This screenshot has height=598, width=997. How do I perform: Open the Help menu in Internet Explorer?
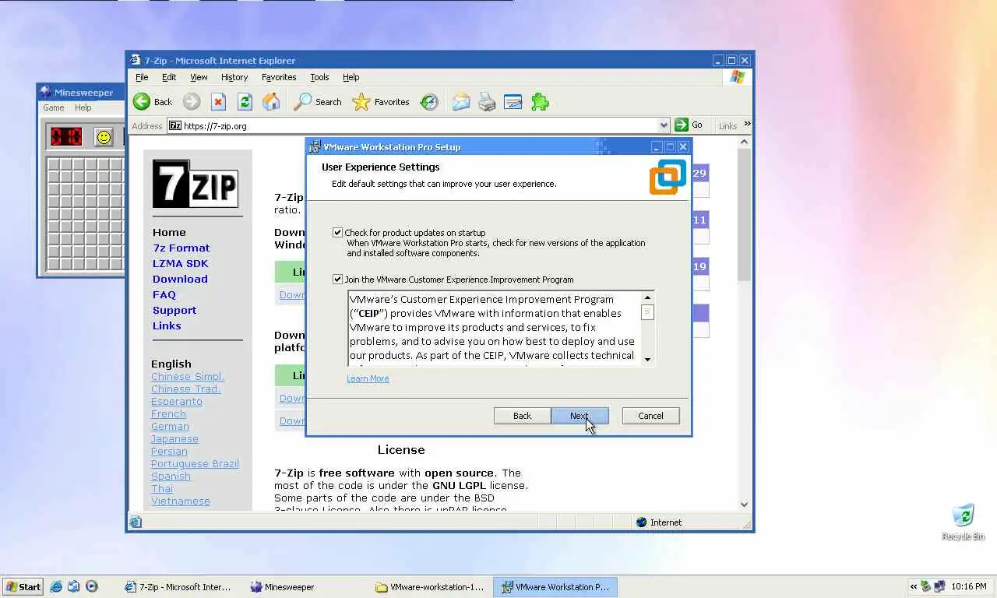[351, 77]
